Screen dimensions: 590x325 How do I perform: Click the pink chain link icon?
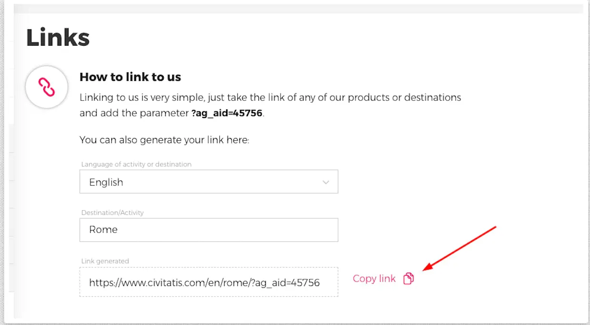47,88
